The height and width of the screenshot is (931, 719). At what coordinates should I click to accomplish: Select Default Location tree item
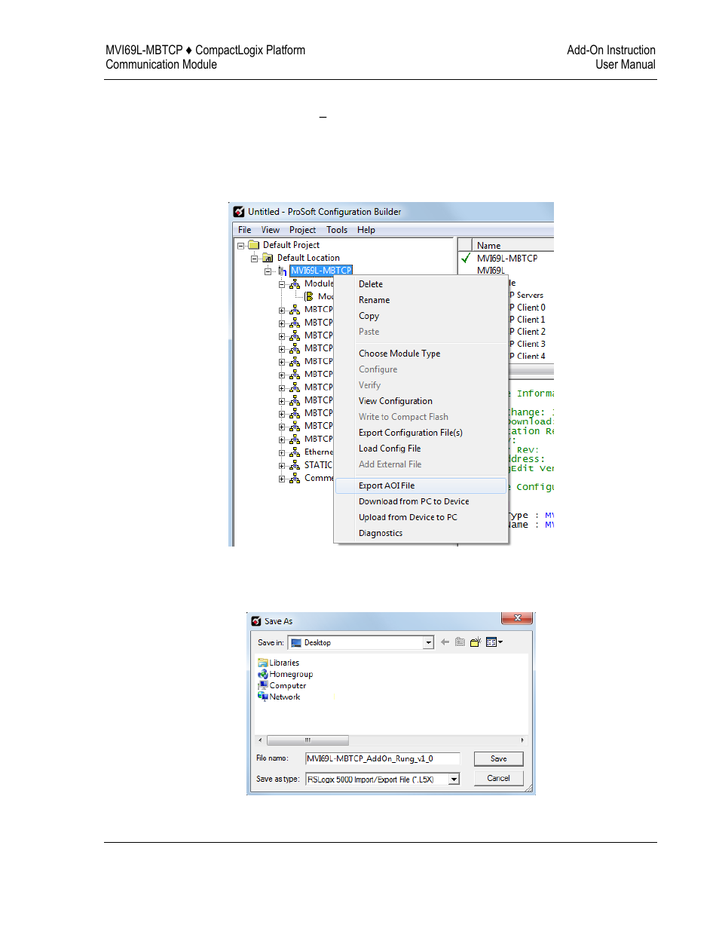308,258
